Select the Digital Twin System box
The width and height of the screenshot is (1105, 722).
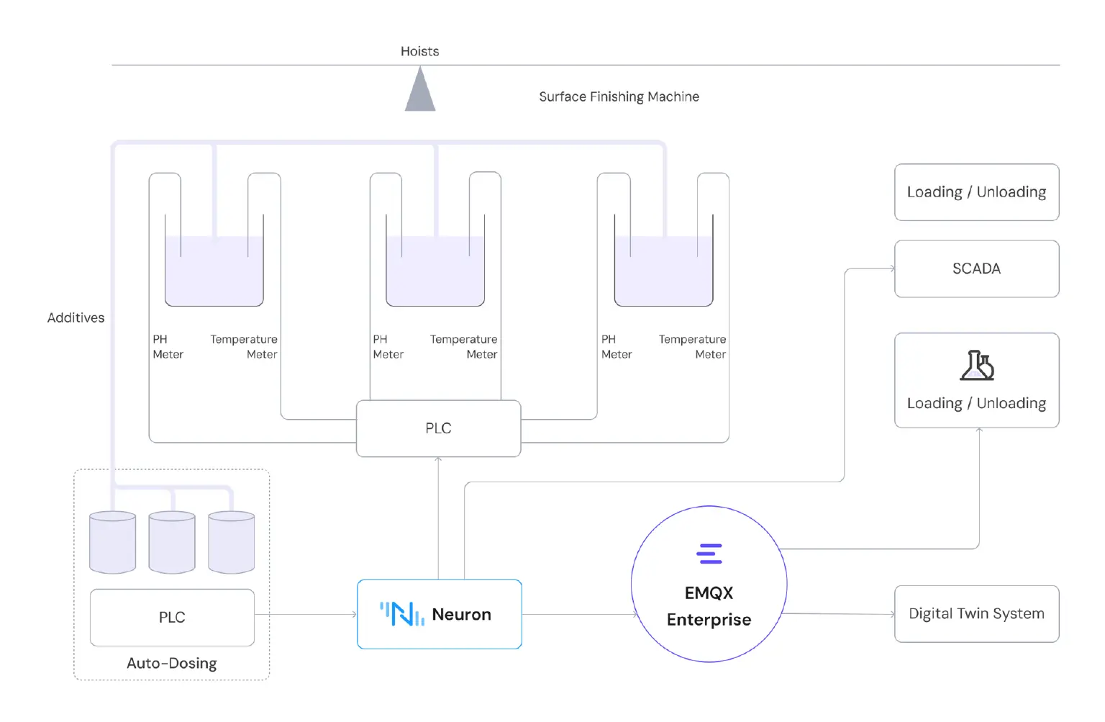[x=976, y=613]
